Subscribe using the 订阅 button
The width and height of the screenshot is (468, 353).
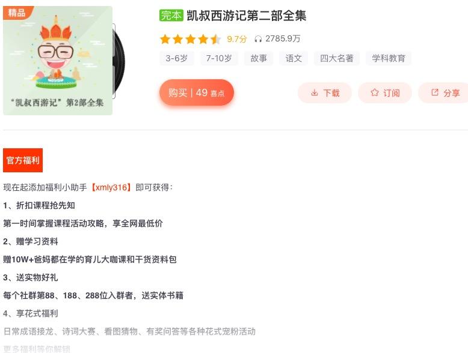coord(385,93)
